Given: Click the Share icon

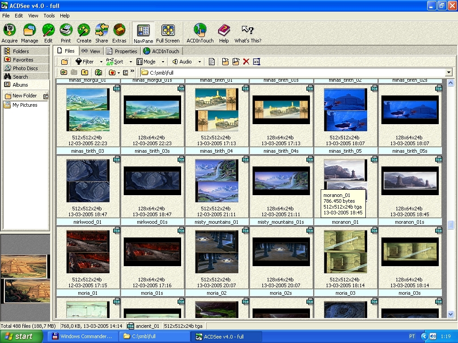Looking at the screenshot, I should coord(102,30).
